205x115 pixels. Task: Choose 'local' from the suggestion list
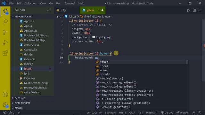click(142, 66)
